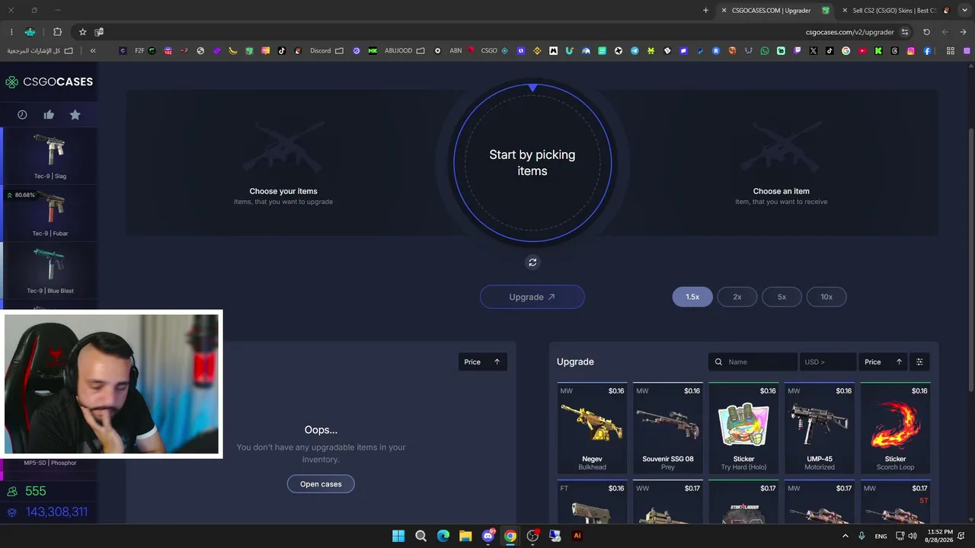Click the Open cases button
This screenshot has height=548, width=975.
321,484
